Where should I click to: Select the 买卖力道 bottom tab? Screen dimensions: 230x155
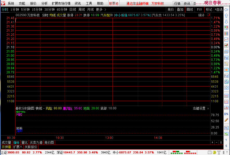pos(36,142)
